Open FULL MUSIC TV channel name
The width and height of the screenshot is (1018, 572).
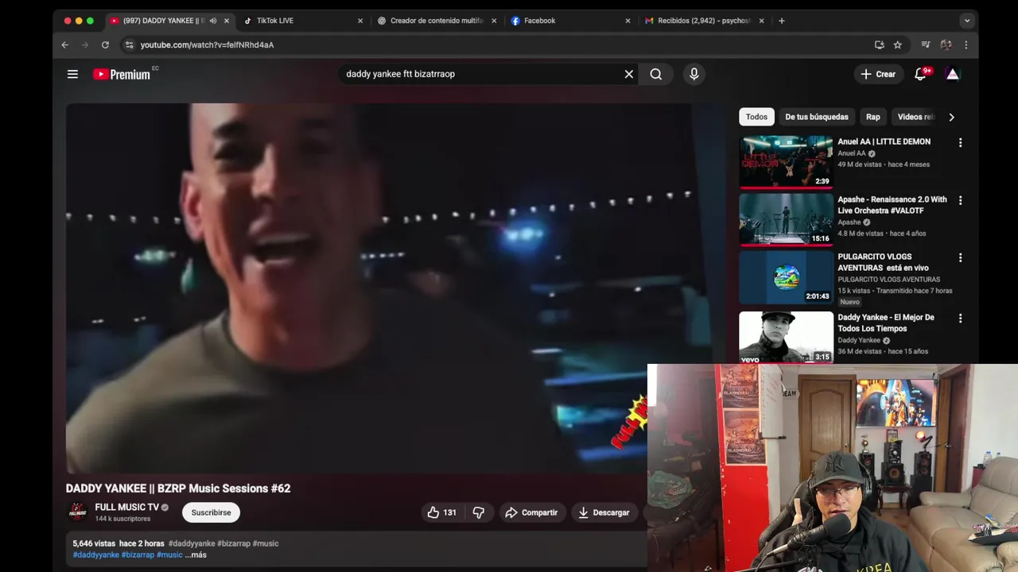point(127,507)
